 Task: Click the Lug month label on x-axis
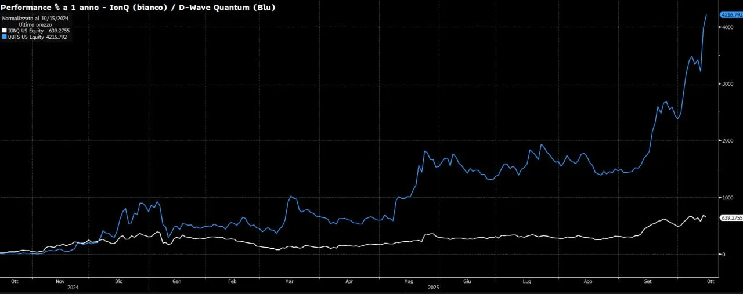click(527, 281)
